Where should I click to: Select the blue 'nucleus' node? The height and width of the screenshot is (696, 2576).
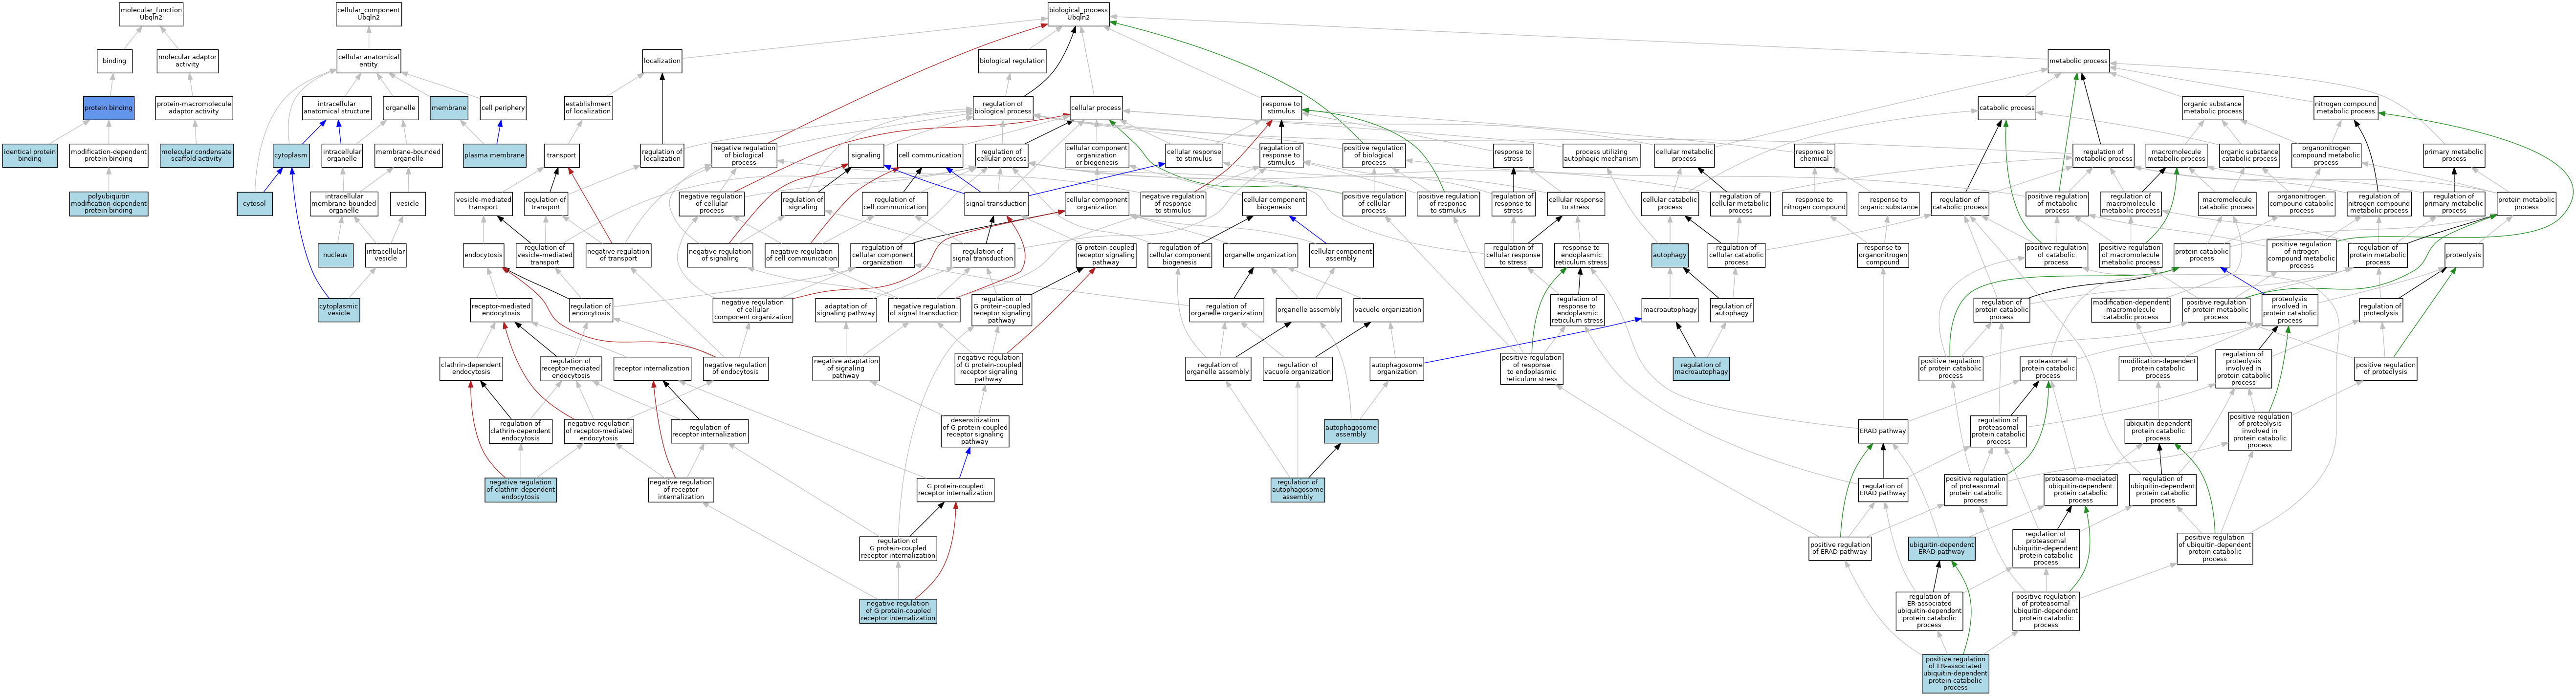pos(336,255)
